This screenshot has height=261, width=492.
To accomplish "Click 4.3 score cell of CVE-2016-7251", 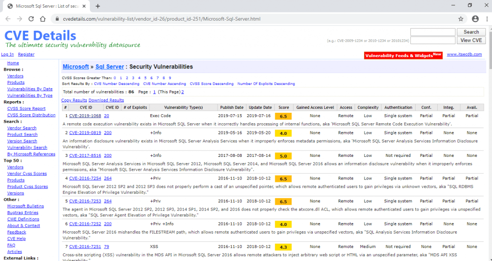I will (x=283, y=247).
